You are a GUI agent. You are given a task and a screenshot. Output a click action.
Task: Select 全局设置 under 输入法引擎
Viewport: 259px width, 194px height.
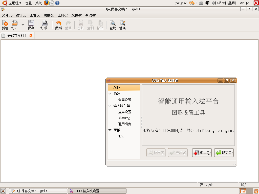coord(124,112)
